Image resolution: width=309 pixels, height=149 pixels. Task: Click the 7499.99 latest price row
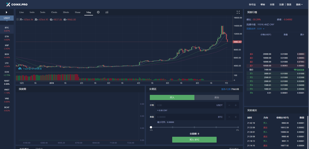tap(276, 70)
